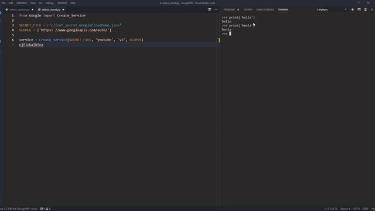Click the 'ejflekalkfea' text on line 7

click(x=31, y=45)
